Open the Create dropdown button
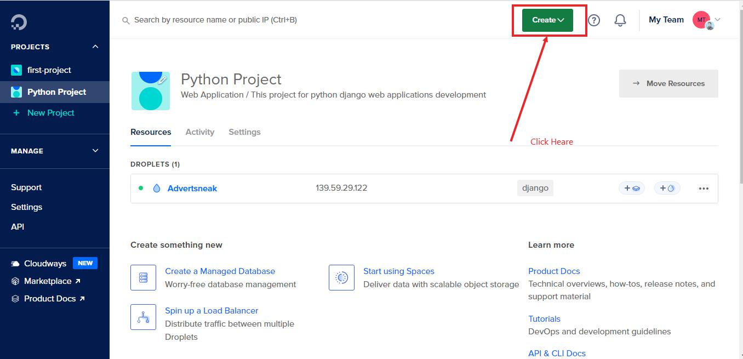The image size is (743, 359). pyautogui.click(x=547, y=20)
